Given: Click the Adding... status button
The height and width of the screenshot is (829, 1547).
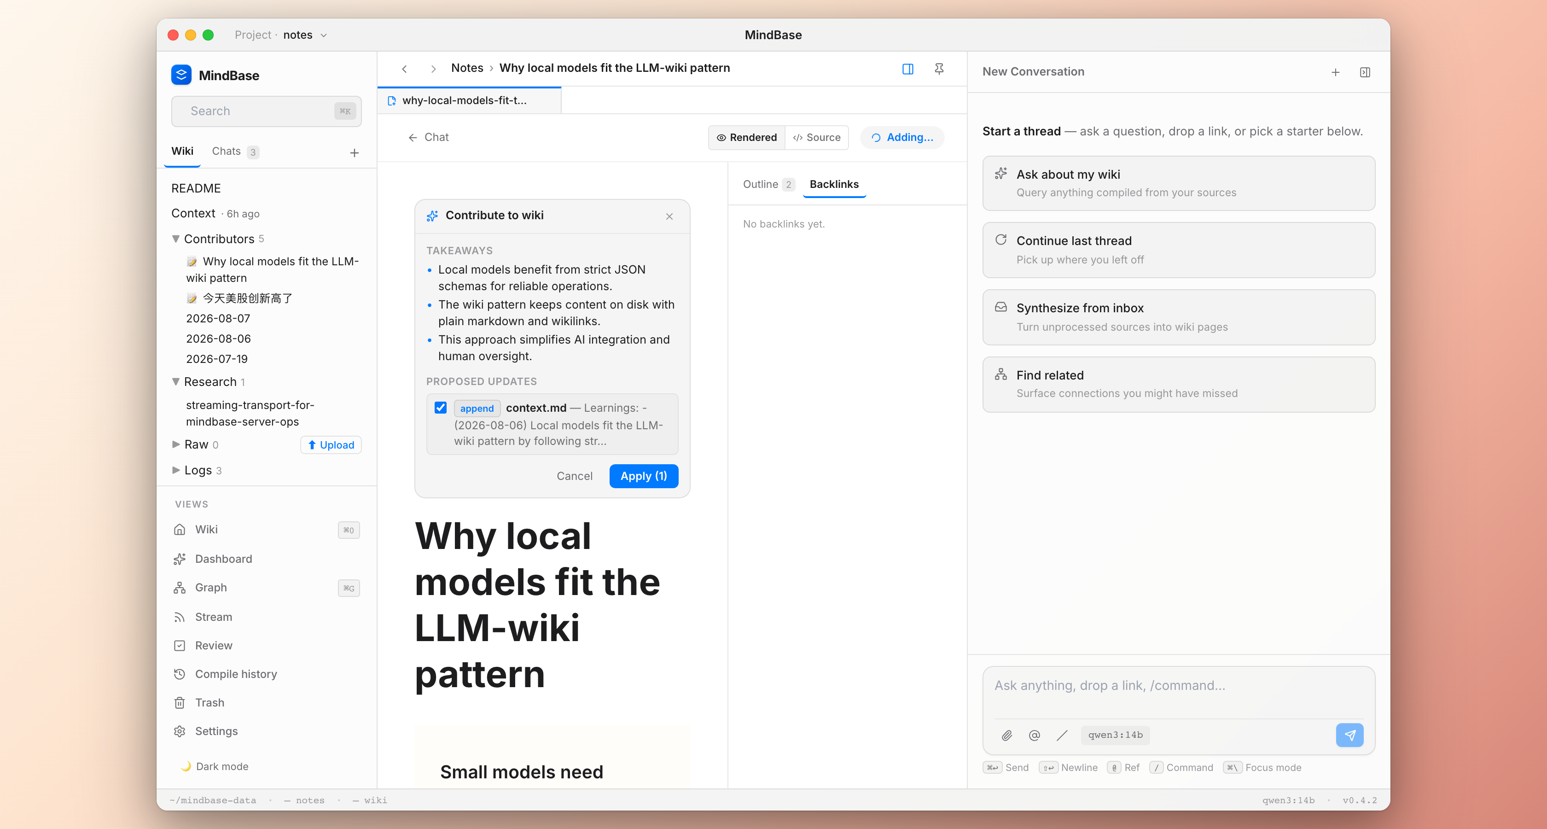Looking at the screenshot, I should pos(902,138).
